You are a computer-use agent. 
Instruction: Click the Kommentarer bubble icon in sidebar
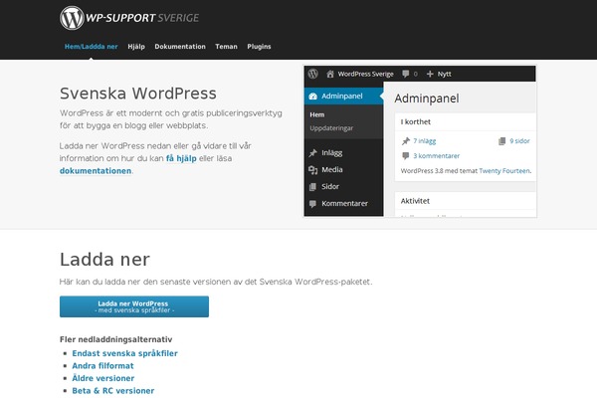point(312,204)
